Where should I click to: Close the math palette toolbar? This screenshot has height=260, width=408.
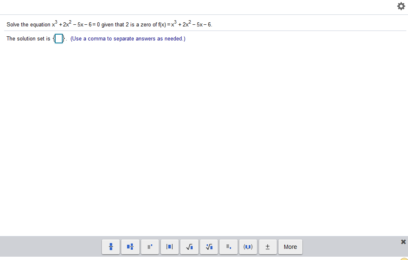click(x=403, y=242)
